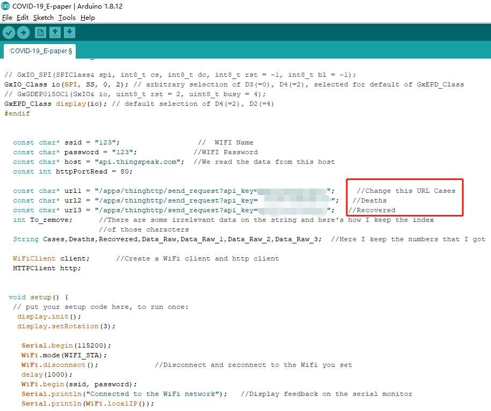The width and height of the screenshot is (491, 411).
Task: Click the "Connected to the WiFi network" println
Action: (124, 394)
